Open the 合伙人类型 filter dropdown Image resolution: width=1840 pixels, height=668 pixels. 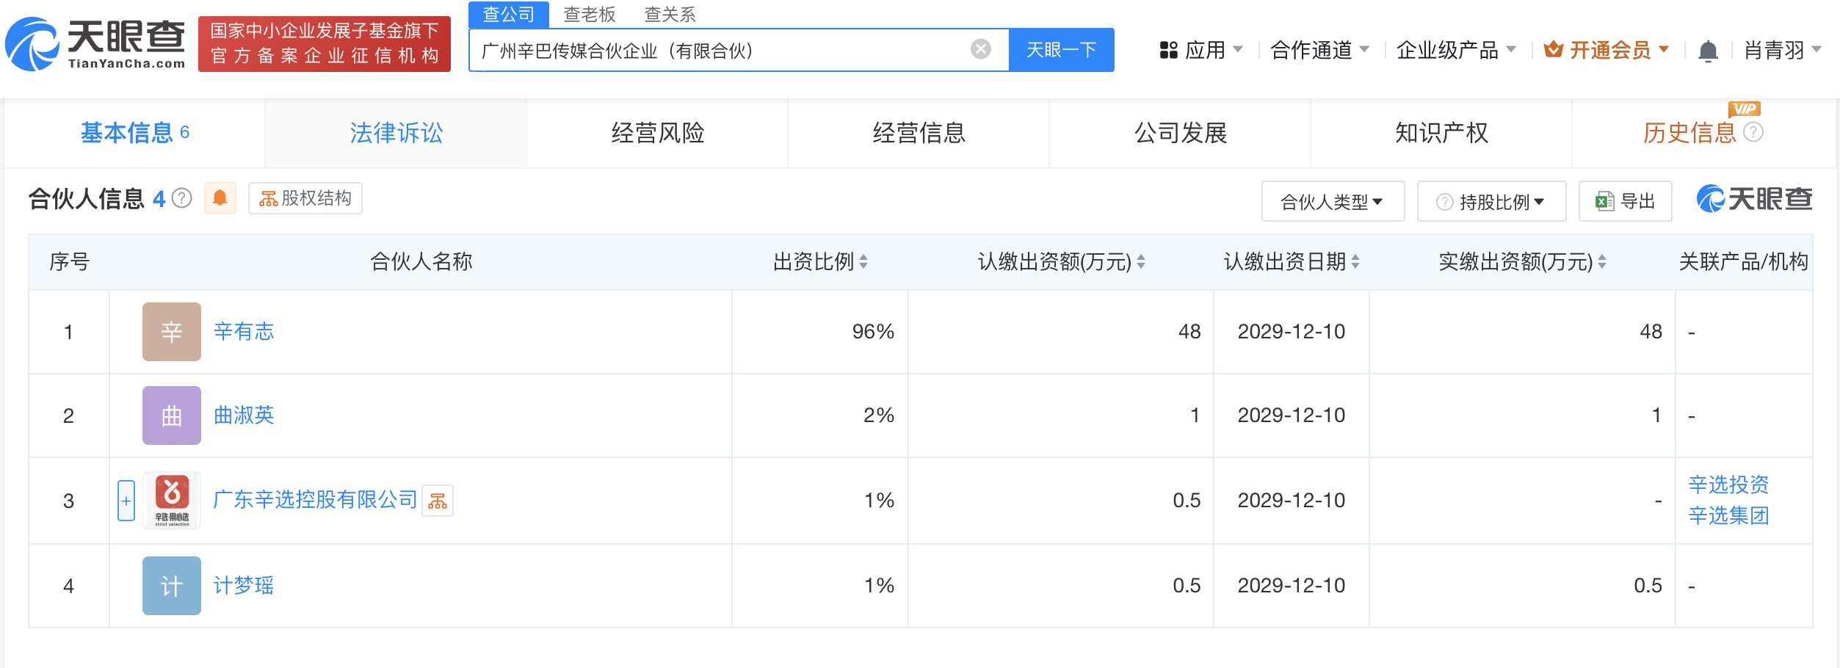coord(1332,201)
